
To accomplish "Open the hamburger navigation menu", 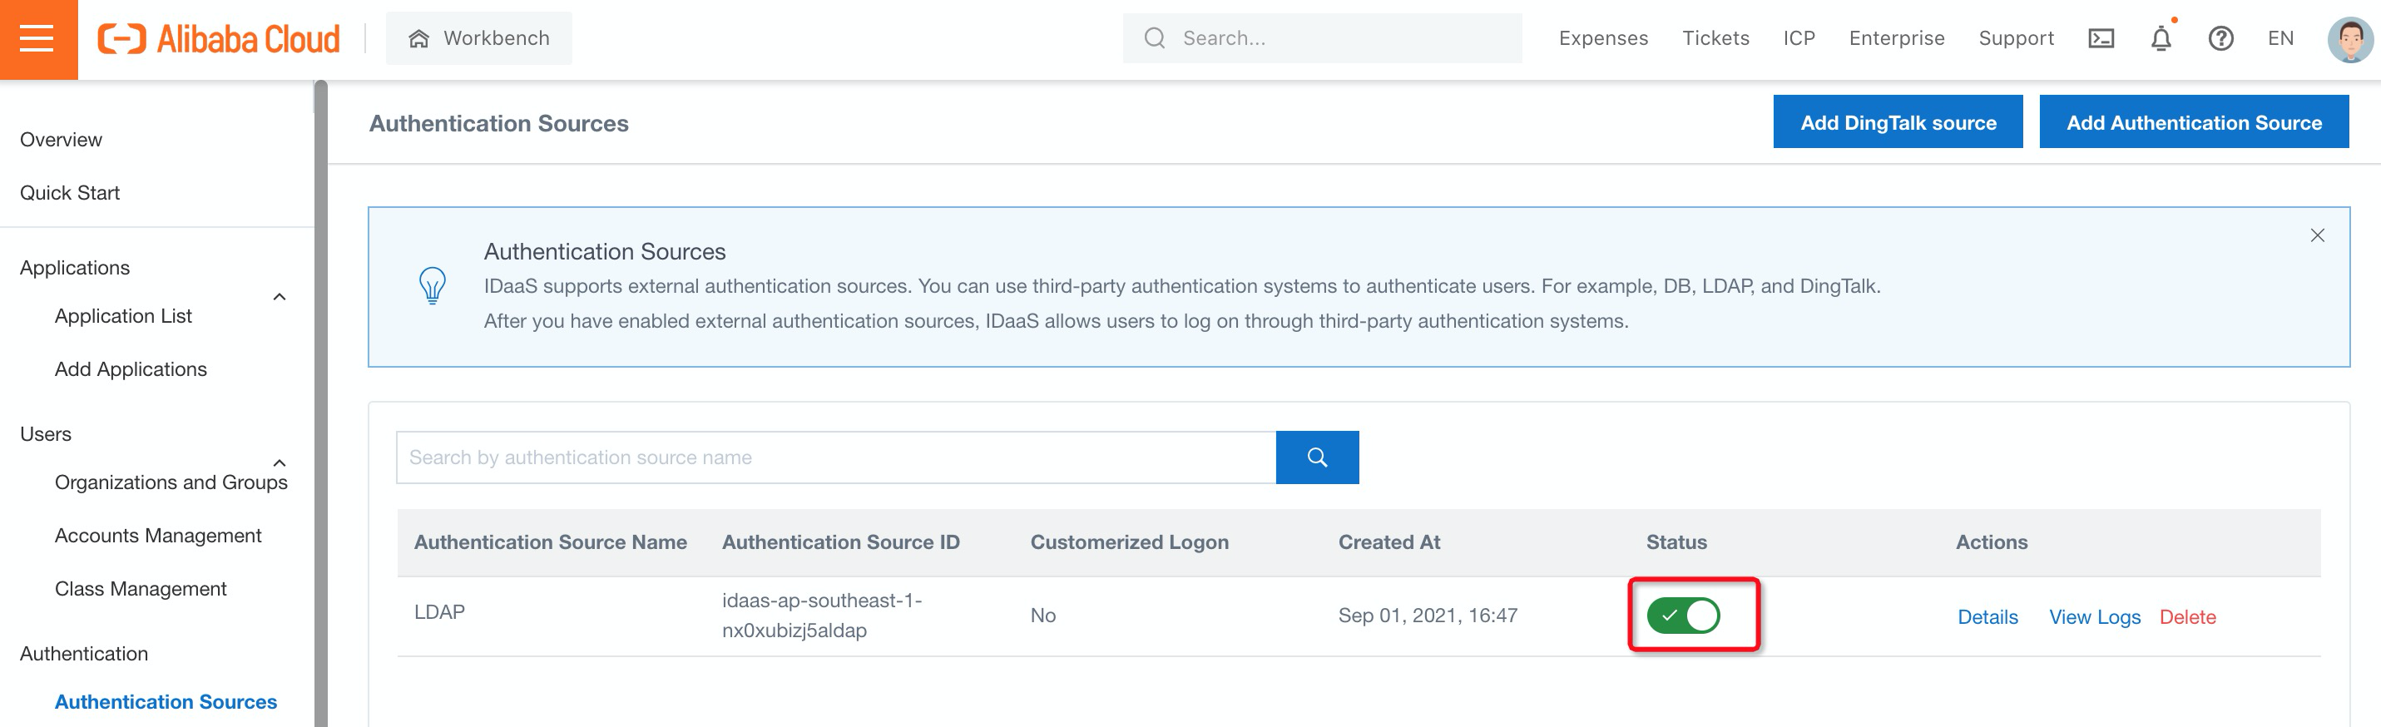I will (38, 39).
